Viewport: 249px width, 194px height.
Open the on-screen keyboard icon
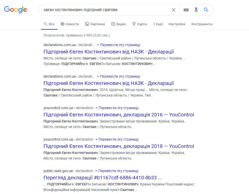[186, 10]
